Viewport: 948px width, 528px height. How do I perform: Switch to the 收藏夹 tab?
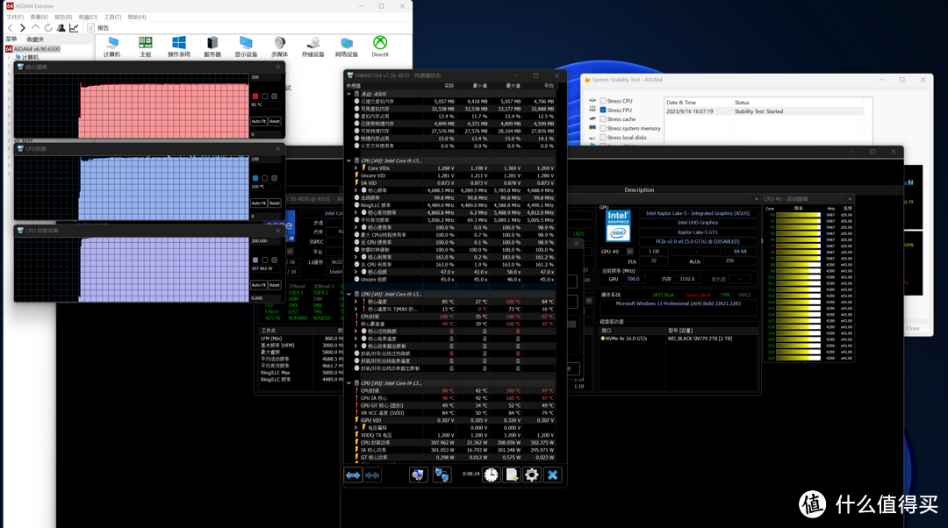click(x=35, y=39)
